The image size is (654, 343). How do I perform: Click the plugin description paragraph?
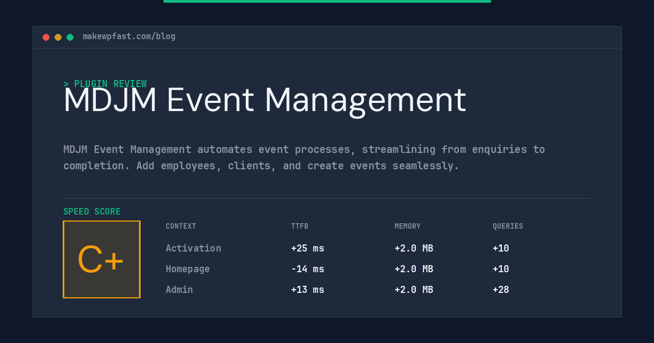coord(304,157)
